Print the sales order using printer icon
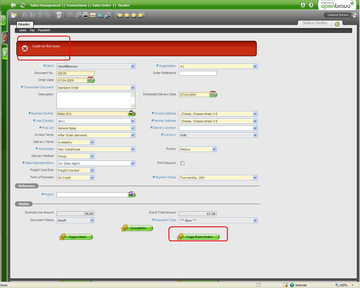The width and height of the screenshot is (360, 288). (85, 15)
